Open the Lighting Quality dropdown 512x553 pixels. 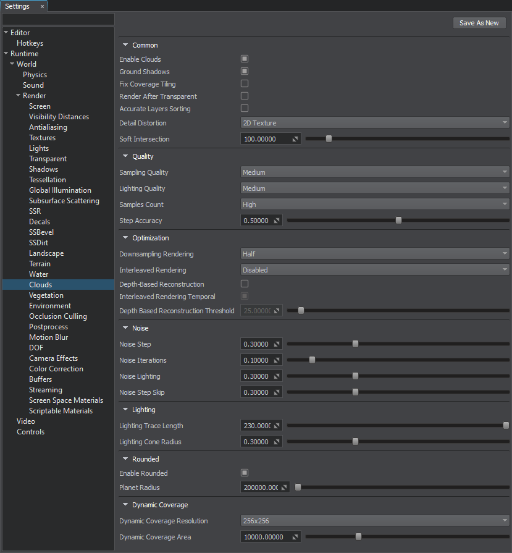click(x=375, y=188)
